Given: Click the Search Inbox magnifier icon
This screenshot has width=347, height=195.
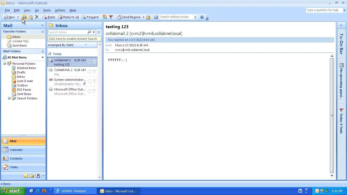Looking at the screenshot, I should point(89,32).
